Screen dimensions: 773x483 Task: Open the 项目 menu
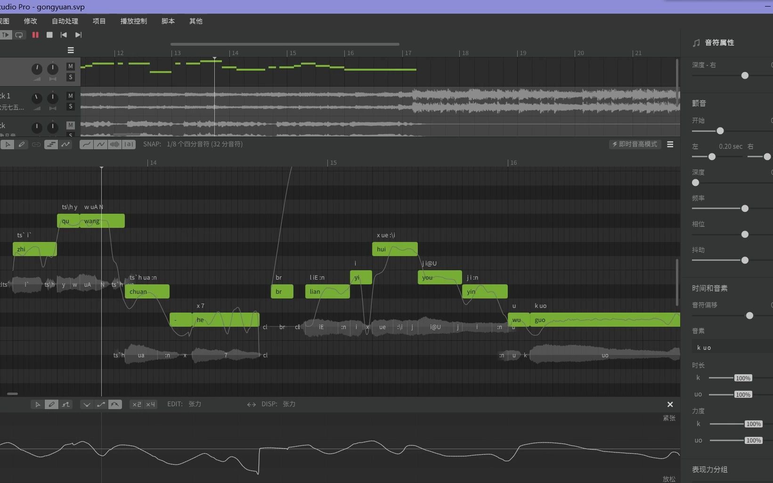[x=99, y=21]
